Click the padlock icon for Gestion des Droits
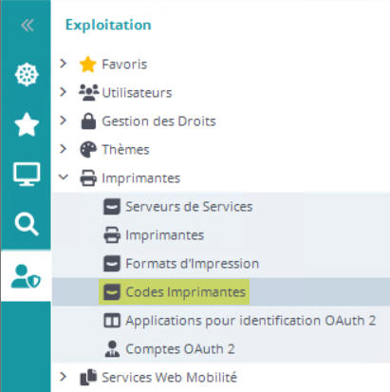The height and width of the screenshot is (392, 390). (x=88, y=121)
